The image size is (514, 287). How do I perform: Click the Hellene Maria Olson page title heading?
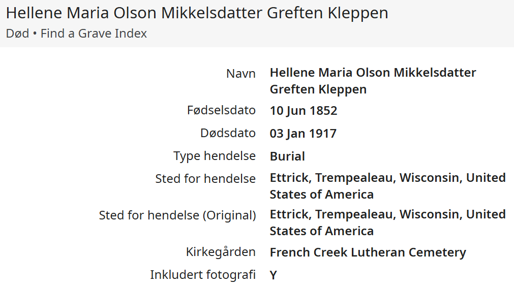[197, 13]
